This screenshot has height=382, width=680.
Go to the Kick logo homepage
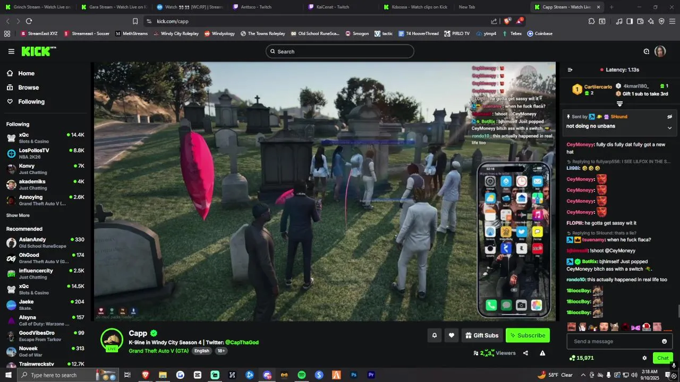coord(38,51)
